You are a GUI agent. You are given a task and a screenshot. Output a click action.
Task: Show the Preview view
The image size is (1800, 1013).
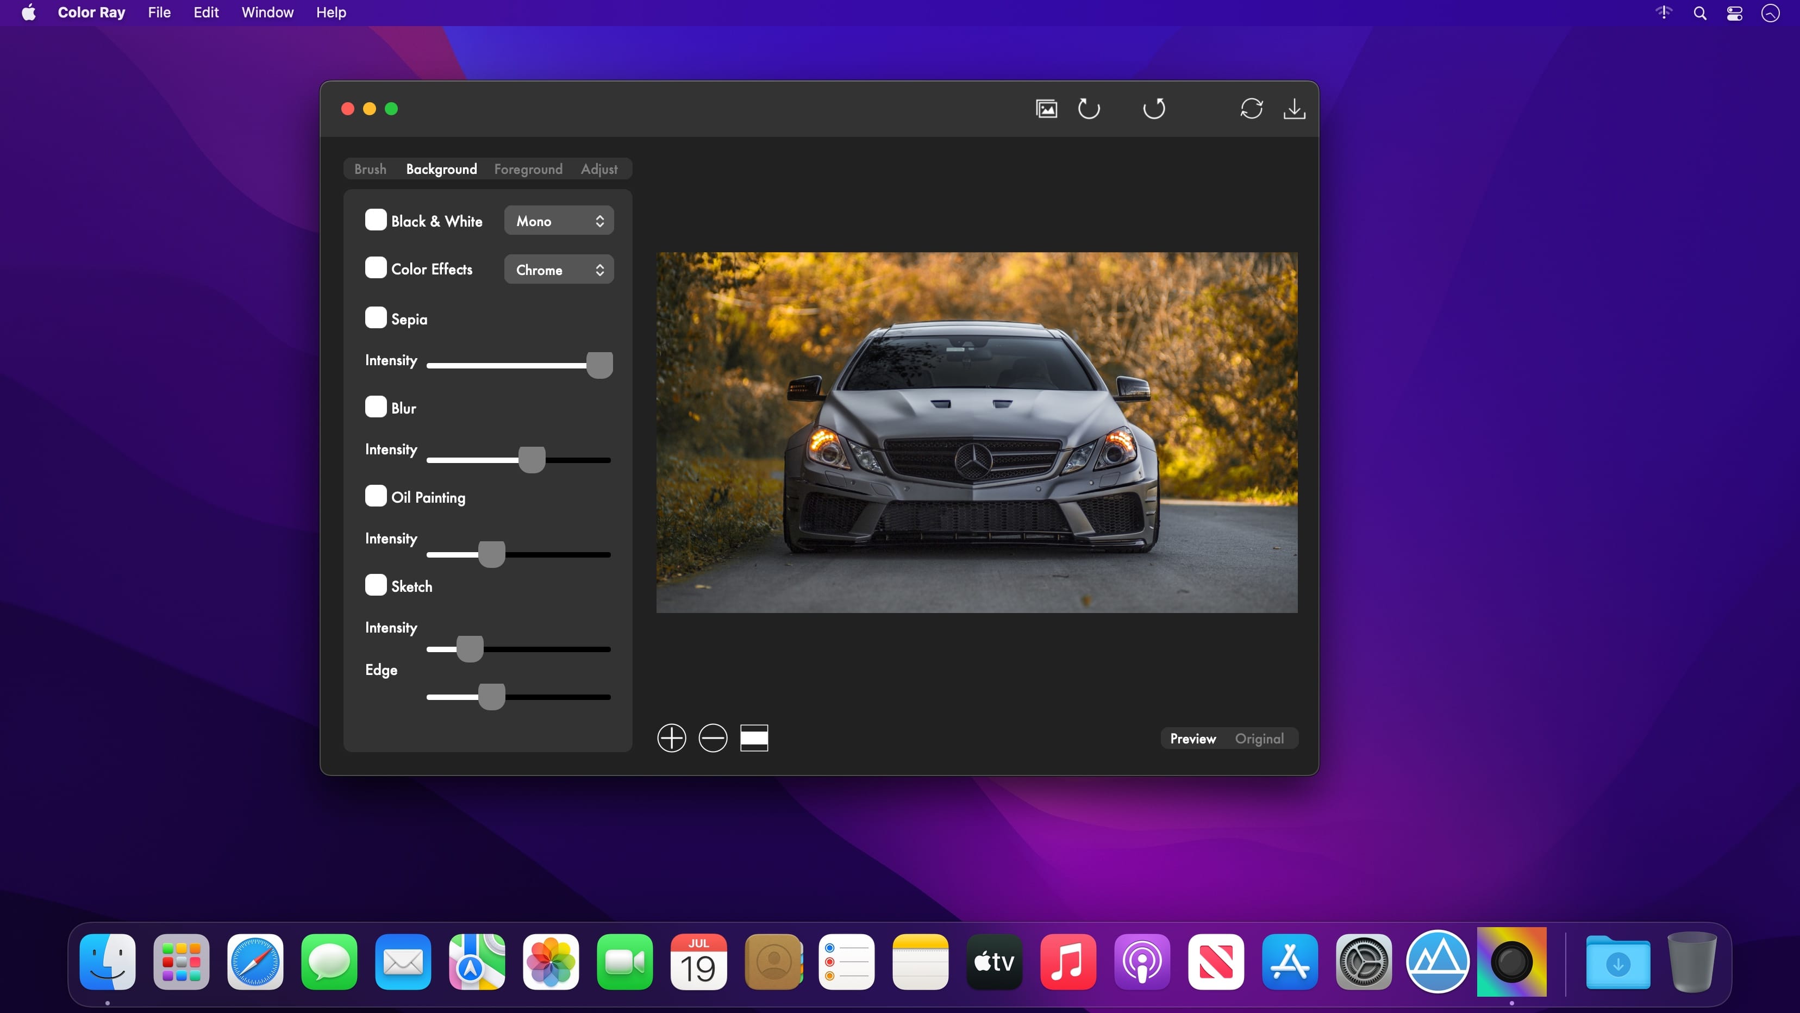pyautogui.click(x=1193, y=739)
